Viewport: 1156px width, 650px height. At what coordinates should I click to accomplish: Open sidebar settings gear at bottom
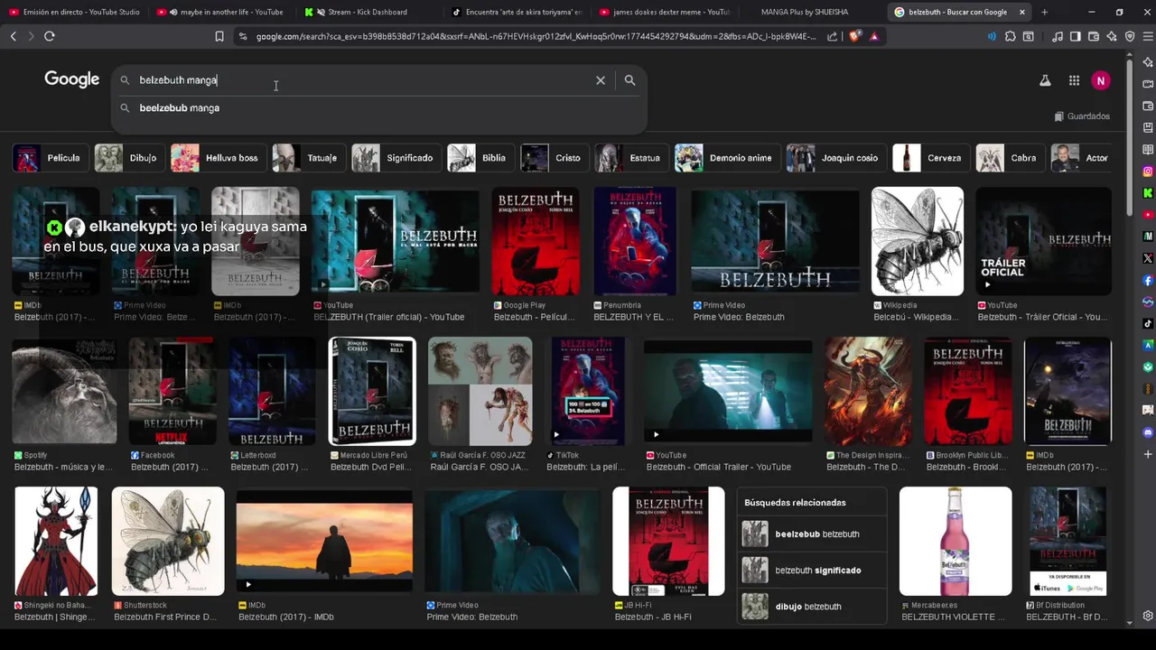coord(1148,616)
